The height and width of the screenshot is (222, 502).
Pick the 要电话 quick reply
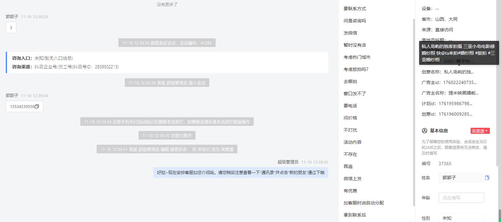tap(350, 106)
